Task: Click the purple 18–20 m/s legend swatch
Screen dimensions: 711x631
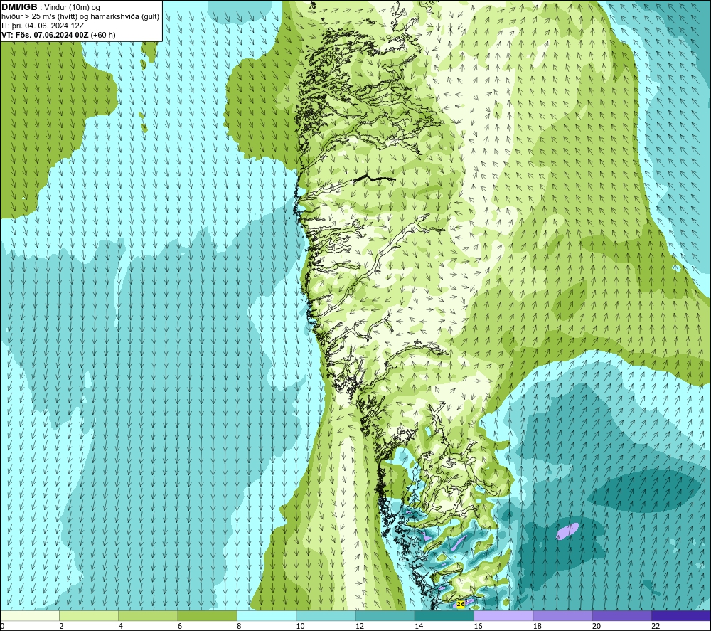Action: (x=562, y=615)
